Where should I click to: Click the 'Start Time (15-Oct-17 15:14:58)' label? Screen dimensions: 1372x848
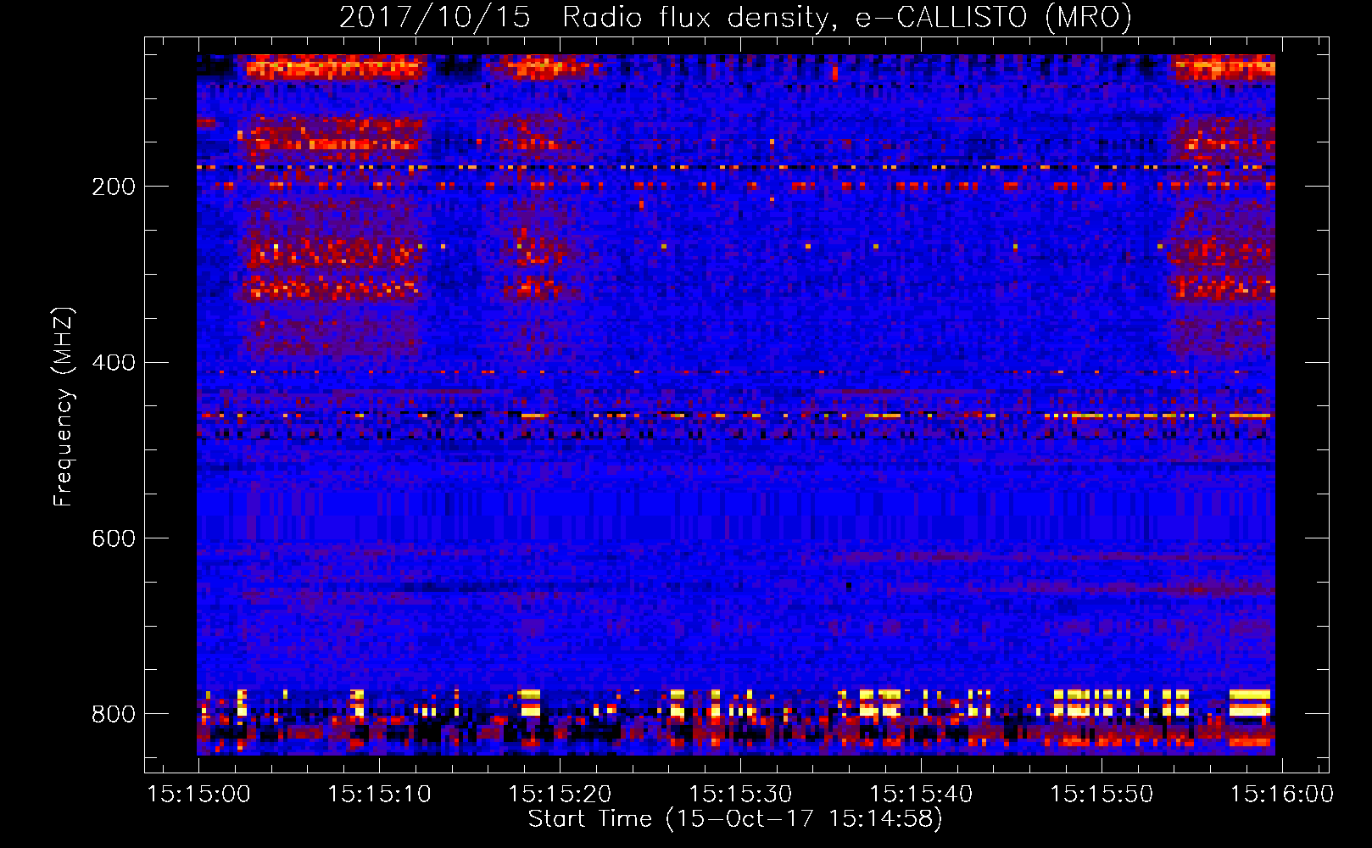point(736,819)
